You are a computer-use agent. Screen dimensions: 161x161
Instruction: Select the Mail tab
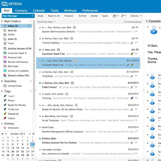(7, 11)
